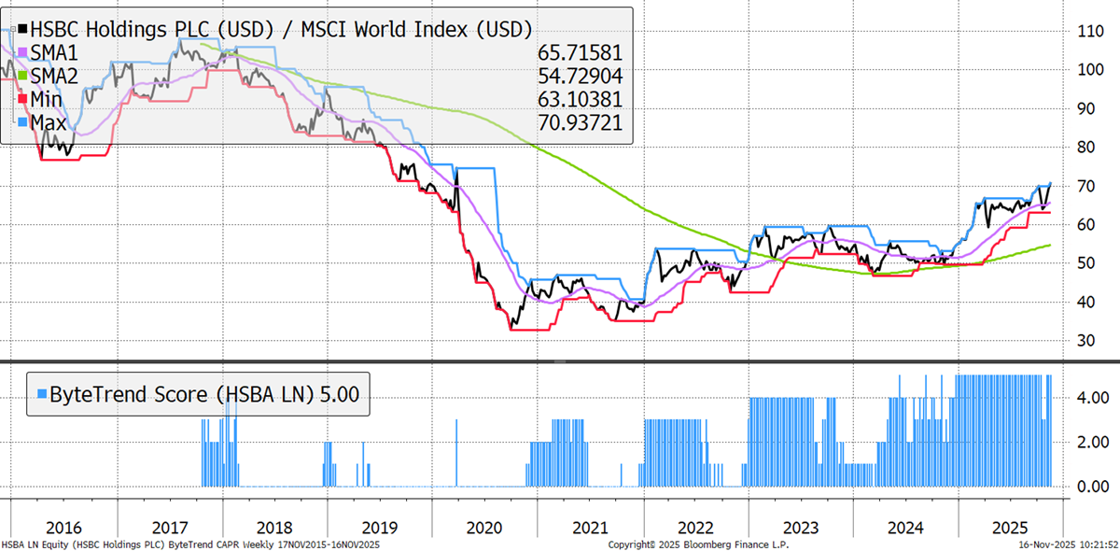Click the red Min legend swatch
Viewport: 1120px width, 551px height.
click(x=22, y=99)
